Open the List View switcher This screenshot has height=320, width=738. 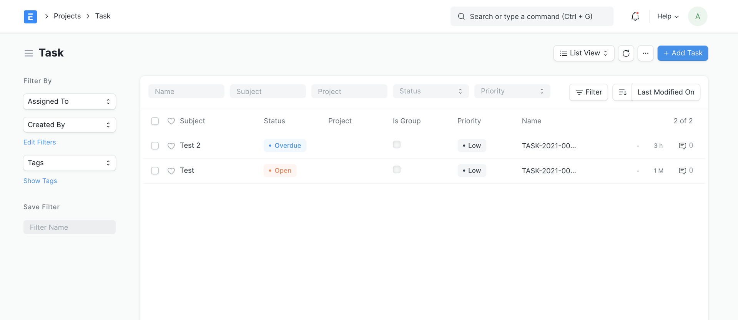coord(583,53)
